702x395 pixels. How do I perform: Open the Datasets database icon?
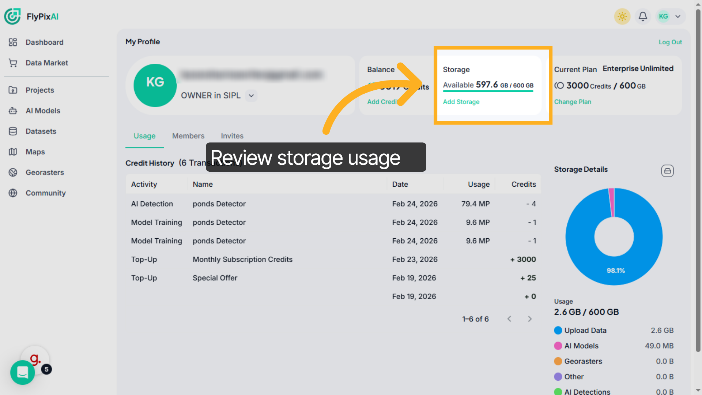click(13, 131)
